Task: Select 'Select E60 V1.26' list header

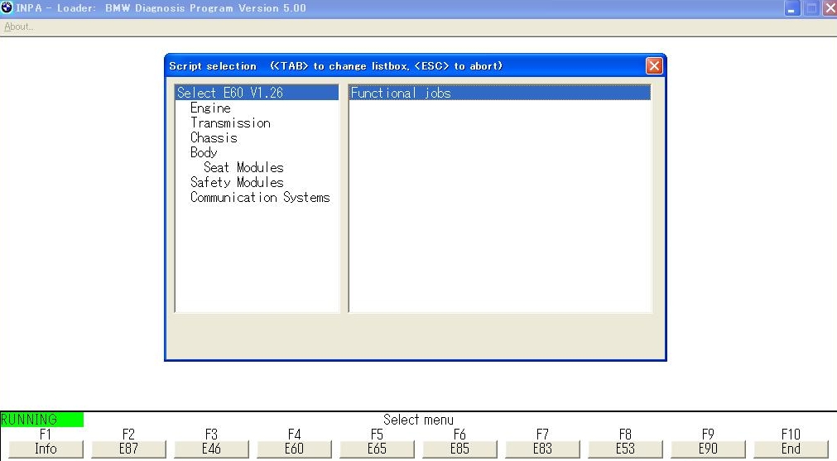Action: [x=257, y=93]
